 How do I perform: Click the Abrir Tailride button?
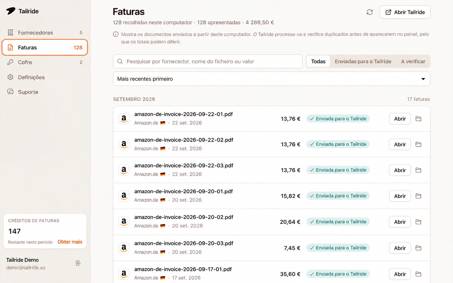tap(405, 12)
